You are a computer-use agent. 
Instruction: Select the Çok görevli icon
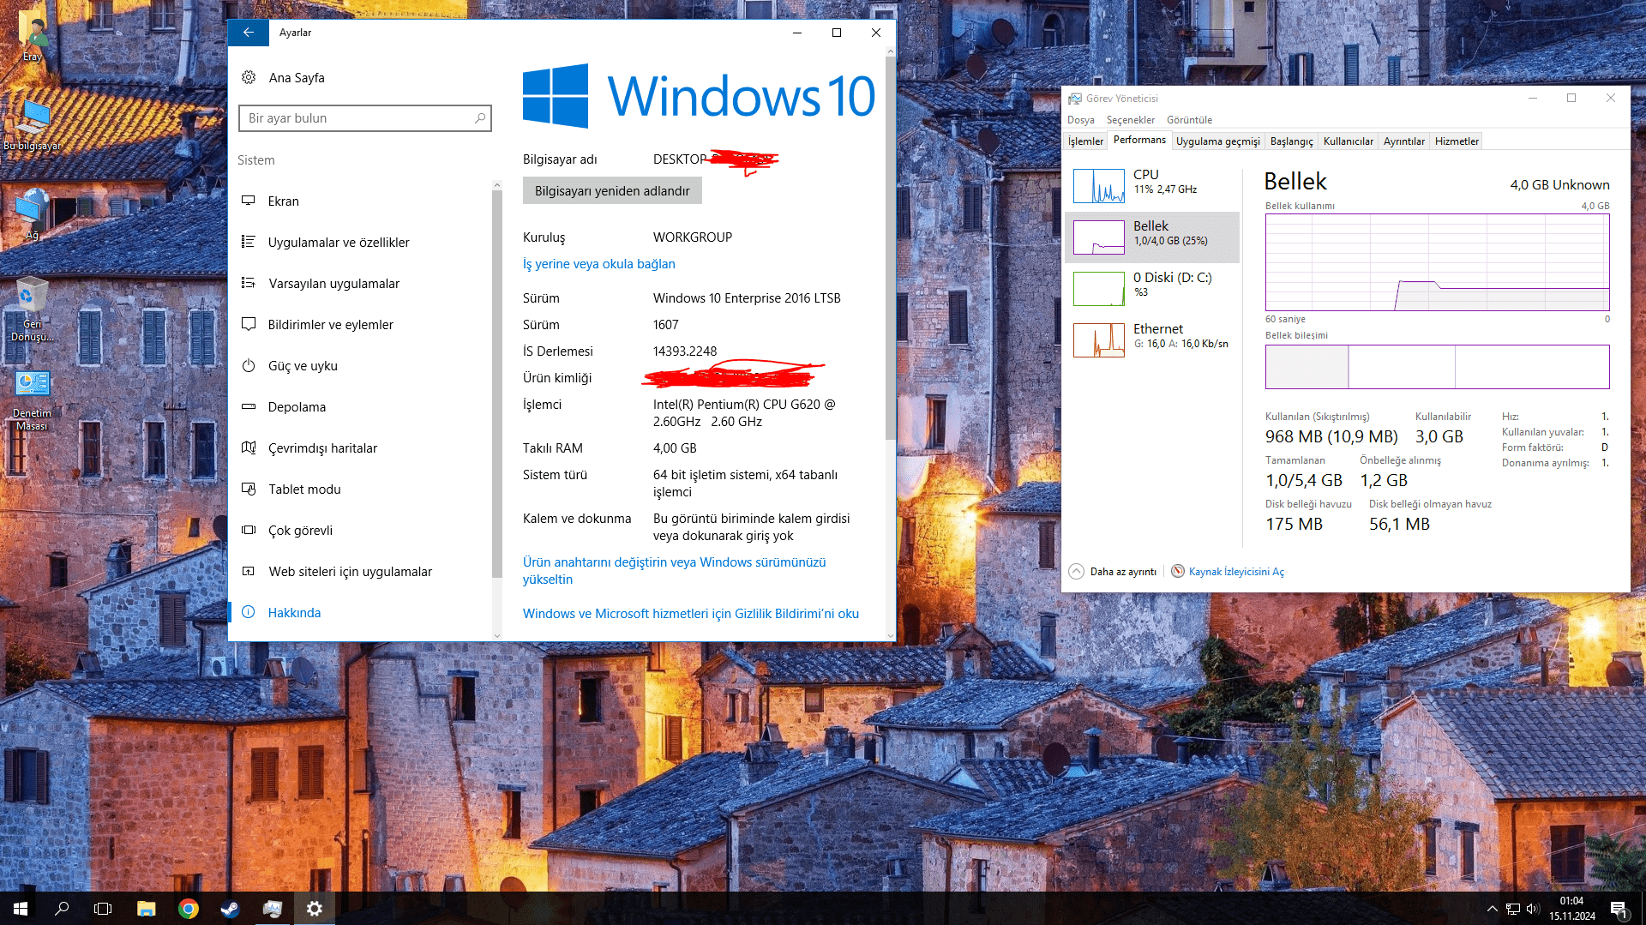tap(249, 530)
